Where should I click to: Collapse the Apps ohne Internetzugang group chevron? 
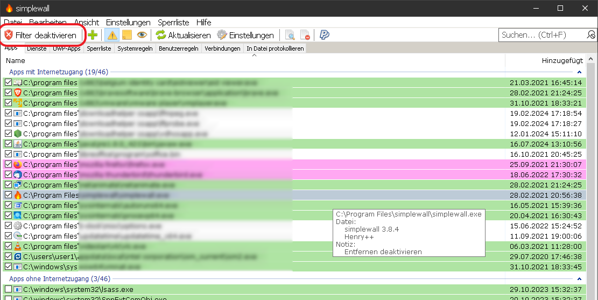click(579, 279)
